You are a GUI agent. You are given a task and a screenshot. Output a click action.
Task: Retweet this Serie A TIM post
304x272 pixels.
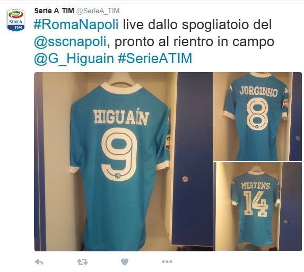coord(82,262)
